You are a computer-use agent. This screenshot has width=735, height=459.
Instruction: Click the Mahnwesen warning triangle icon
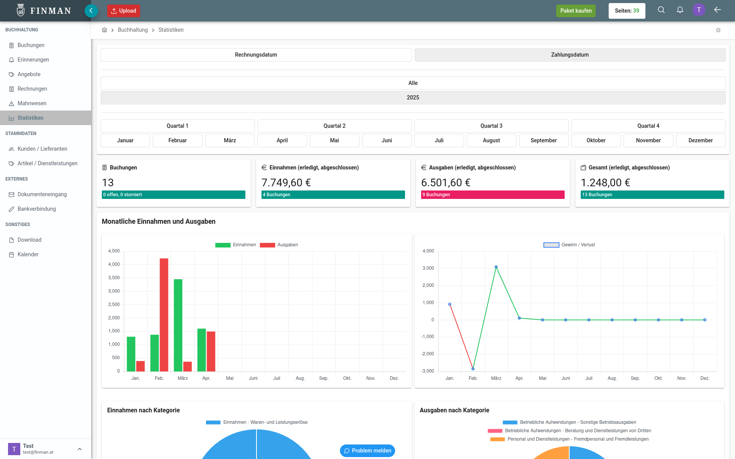tap(11, 104)
